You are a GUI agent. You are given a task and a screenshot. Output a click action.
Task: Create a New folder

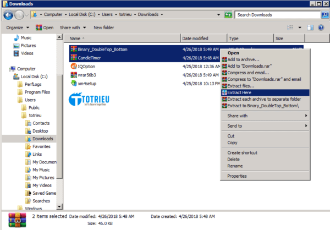pyautogui.click(x=104, y=28)
